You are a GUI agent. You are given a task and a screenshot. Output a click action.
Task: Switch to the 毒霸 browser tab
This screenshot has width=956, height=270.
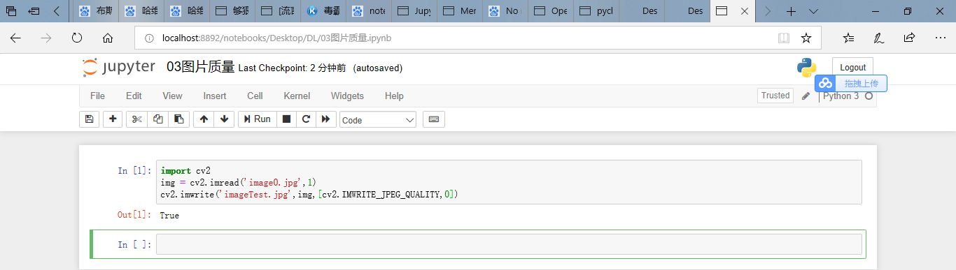tap(323, 11)
